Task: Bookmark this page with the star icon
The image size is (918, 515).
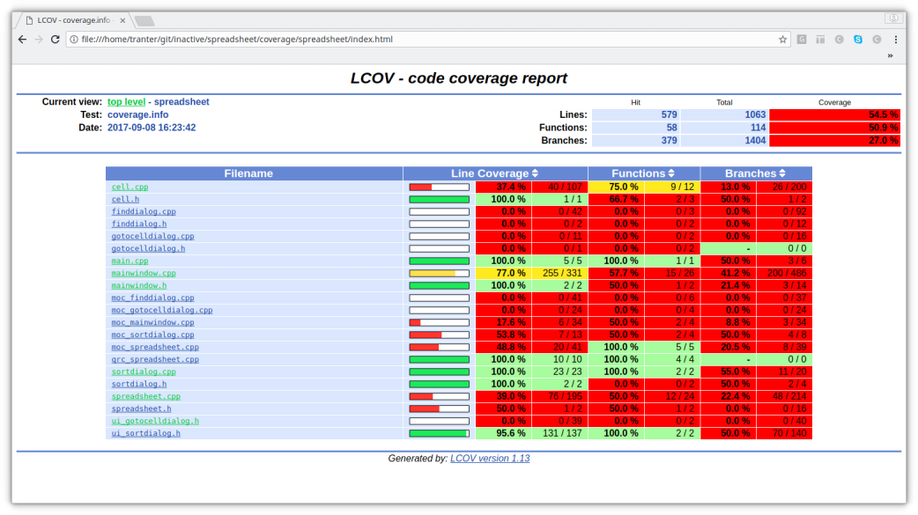Action: tap(782, 40)
